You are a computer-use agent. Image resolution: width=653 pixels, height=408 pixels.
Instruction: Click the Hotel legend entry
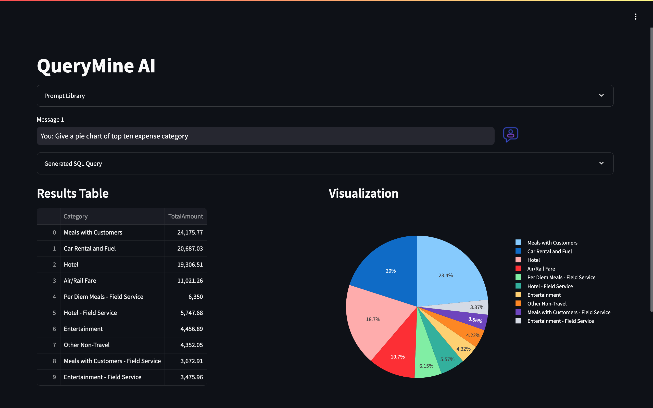pos(533,260)
